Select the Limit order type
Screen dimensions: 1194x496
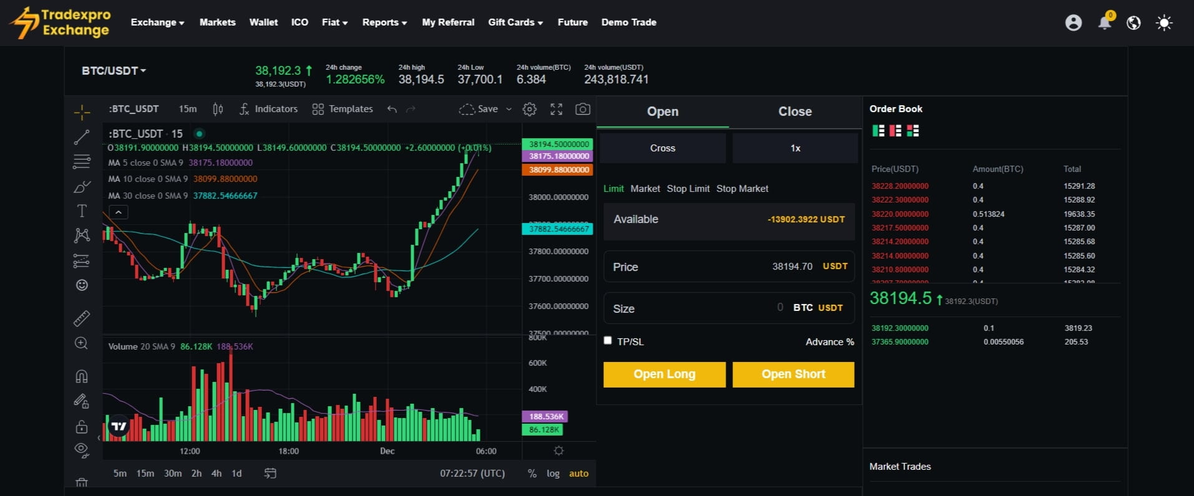[x=613, y=189]
